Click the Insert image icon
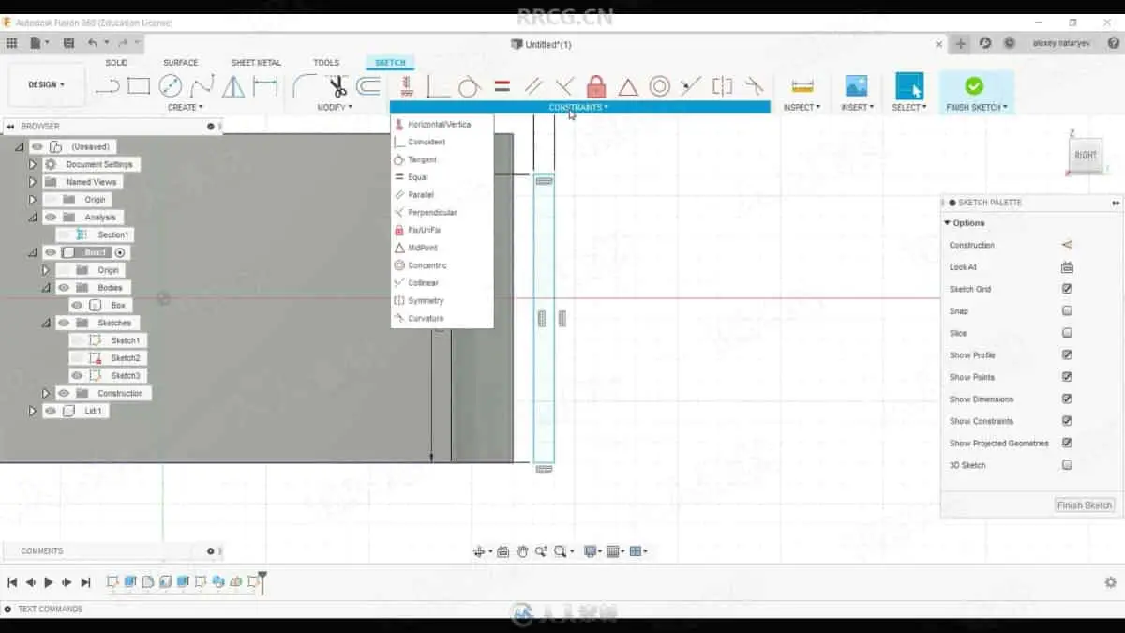Screen dimensions: 1125x633 pos(856,86)
